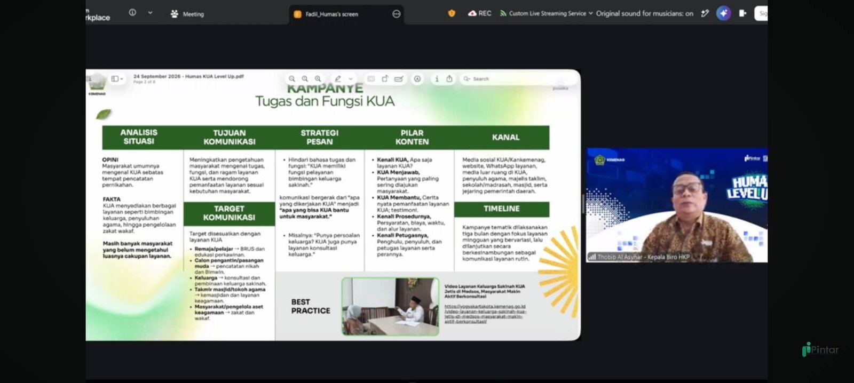This screenshot has width=854, height=383.
Task: Open more options on the shared screen tab
Action: [x=396, y=14]
